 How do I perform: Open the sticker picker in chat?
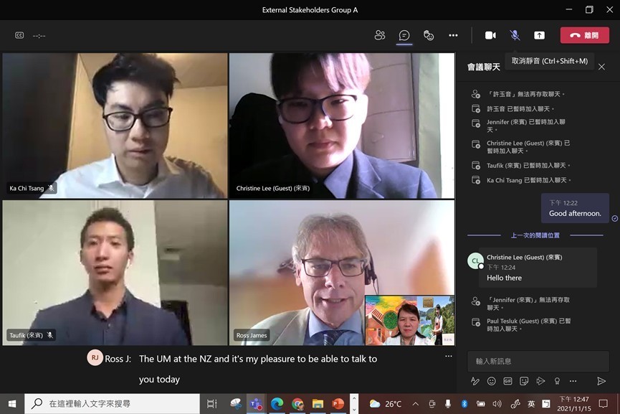[x=524, y=381]
